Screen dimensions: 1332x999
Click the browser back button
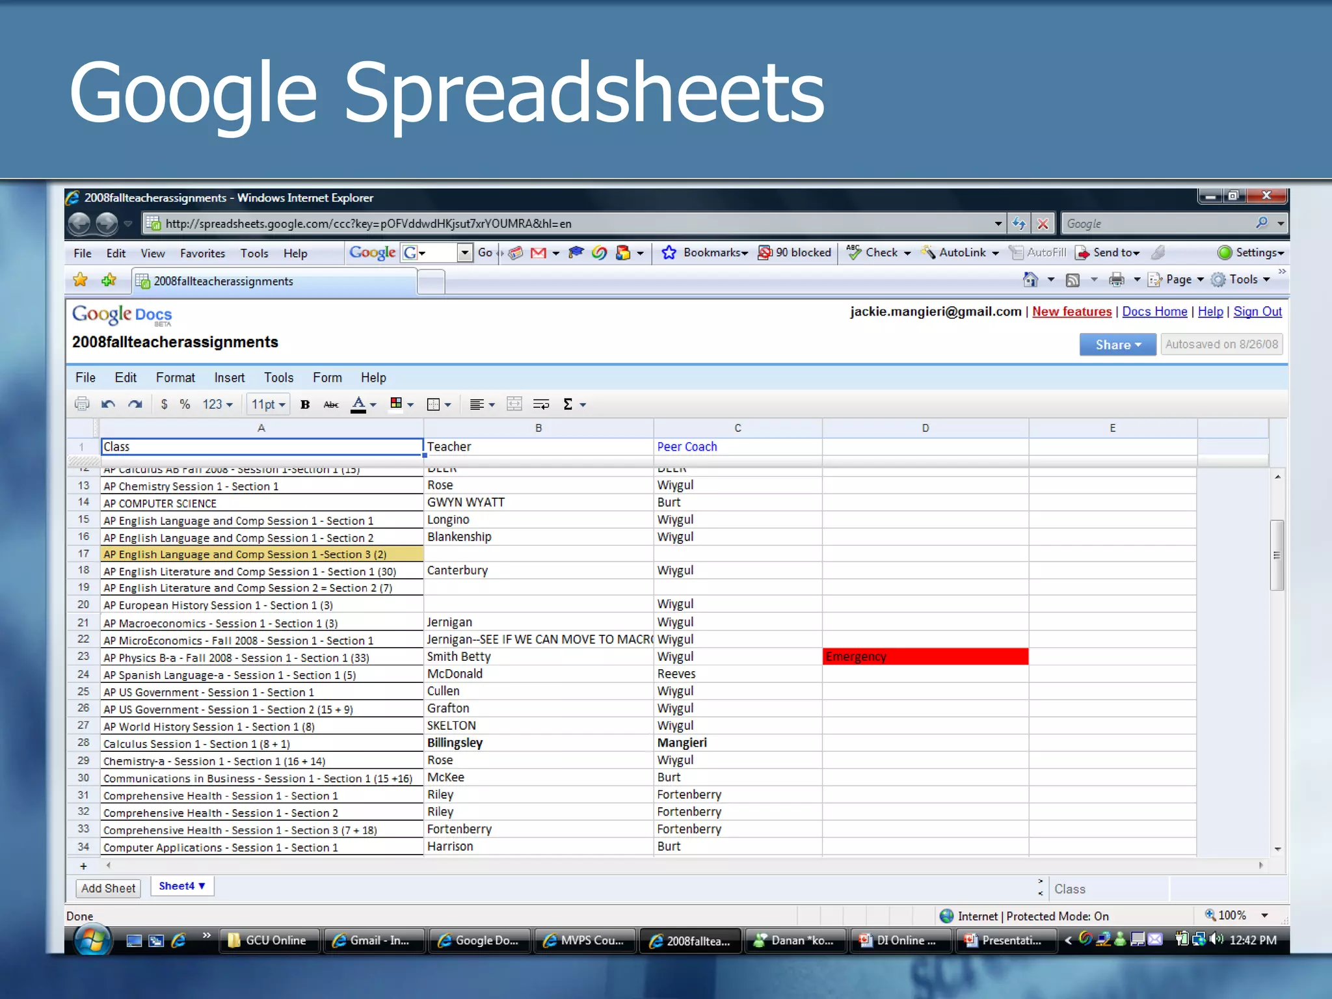[80, 224]
